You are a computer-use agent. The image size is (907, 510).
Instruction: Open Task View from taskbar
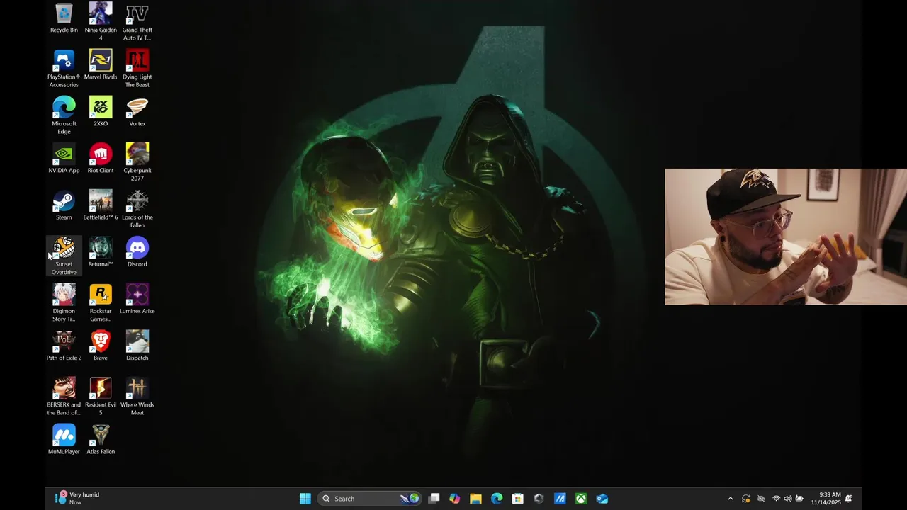[x=434, y=499]
